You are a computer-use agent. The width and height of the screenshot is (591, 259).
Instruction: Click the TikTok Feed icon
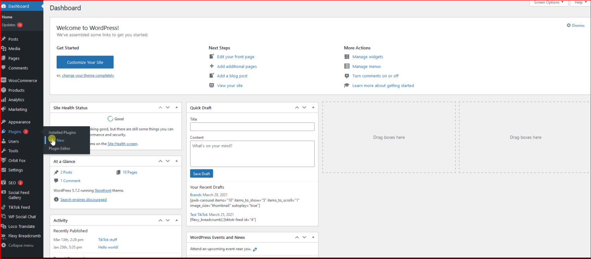(4, 207)
